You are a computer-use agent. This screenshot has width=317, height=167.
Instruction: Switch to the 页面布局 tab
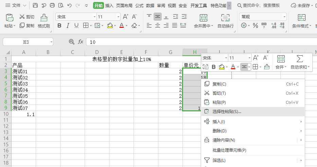(124, 6)
